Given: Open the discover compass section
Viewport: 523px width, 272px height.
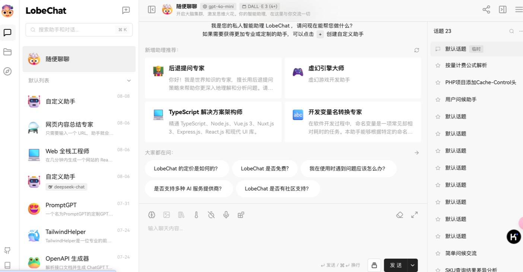Looking at the screenshot, I should point(7,71).
